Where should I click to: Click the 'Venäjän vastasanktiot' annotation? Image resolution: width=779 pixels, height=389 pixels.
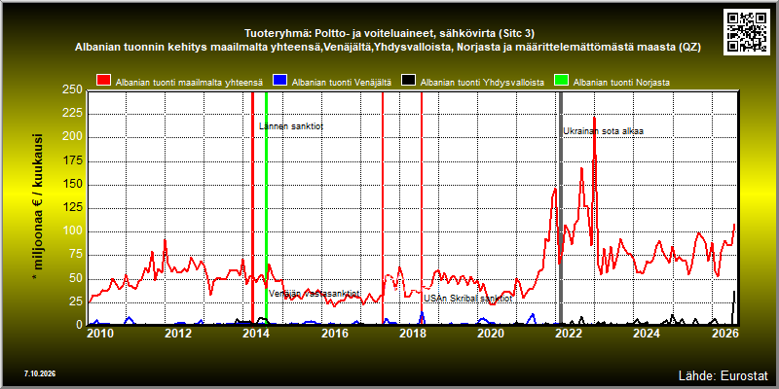pyautogui.click(x=314, y=294)
